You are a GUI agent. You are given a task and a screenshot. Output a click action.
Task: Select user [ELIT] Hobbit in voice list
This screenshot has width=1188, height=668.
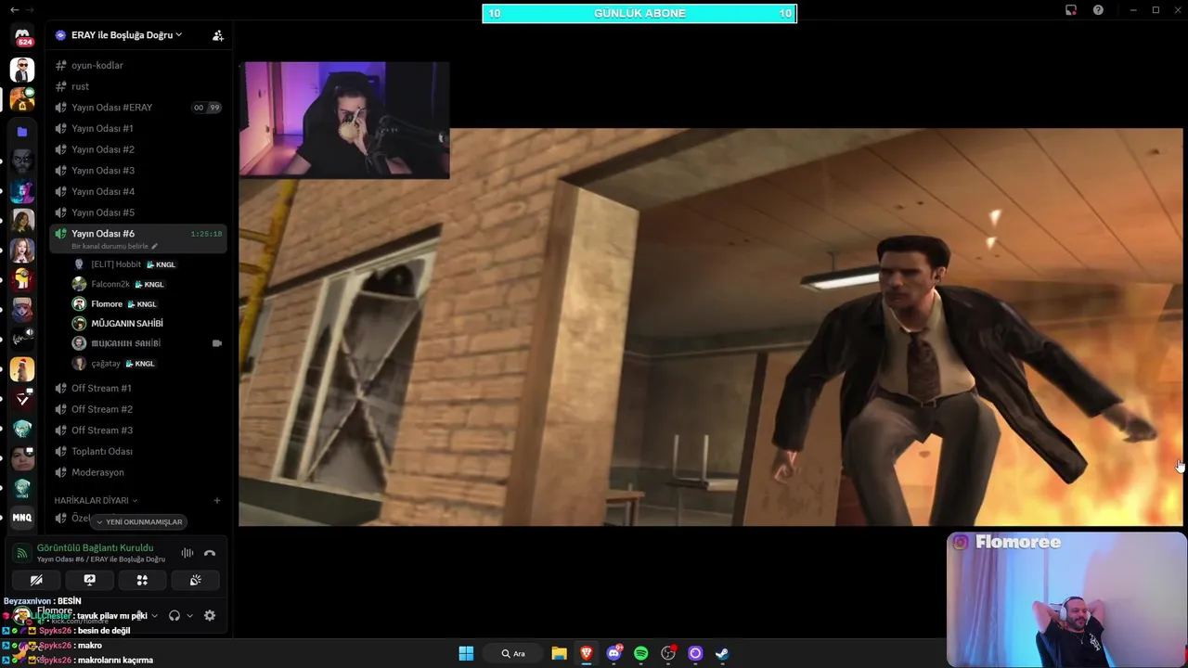(124, 264)
